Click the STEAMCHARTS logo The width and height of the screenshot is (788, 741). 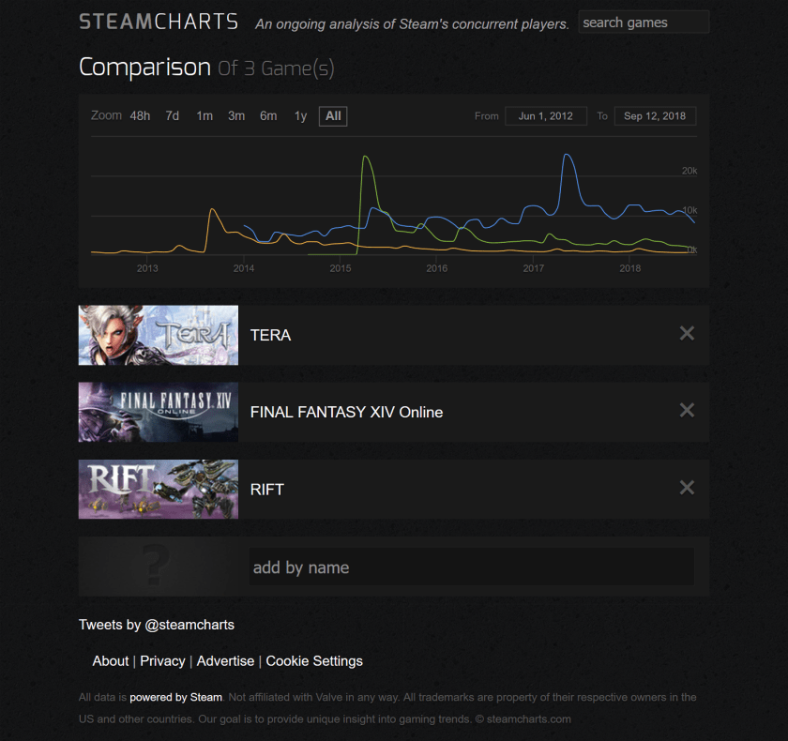point(158,21)
